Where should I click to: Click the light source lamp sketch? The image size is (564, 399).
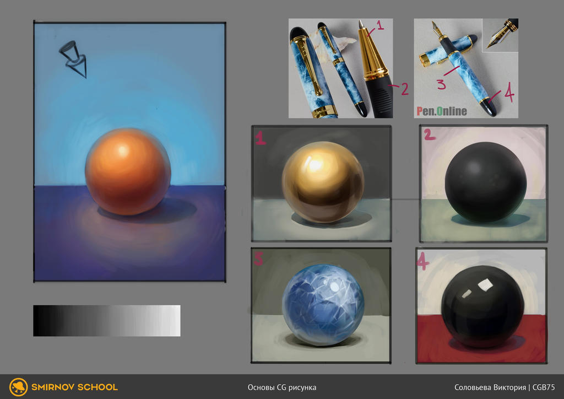coord(73,58)
